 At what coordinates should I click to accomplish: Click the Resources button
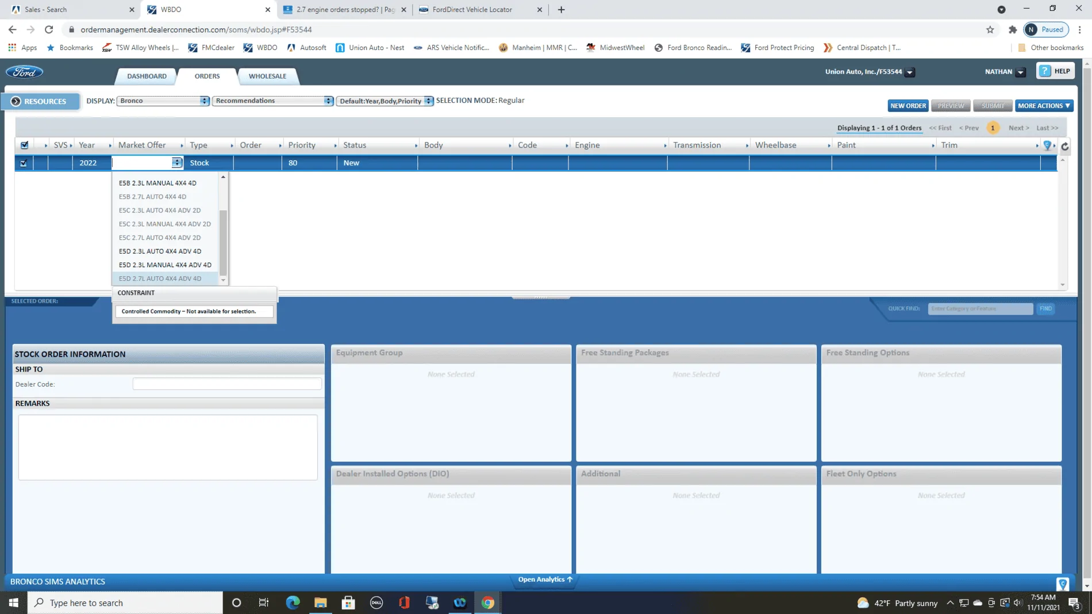[x=40, y=101]
